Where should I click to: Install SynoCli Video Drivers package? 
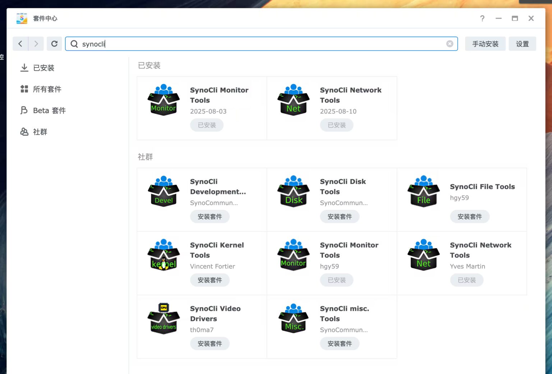coord(210,344)
